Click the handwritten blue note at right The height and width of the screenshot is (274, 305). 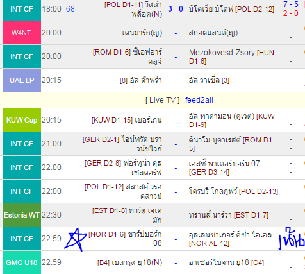tap(292, 239)
